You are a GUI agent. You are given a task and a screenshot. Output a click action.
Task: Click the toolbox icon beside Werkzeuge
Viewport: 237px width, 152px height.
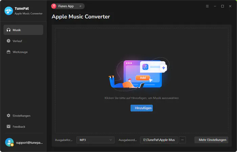coord(8,52)
